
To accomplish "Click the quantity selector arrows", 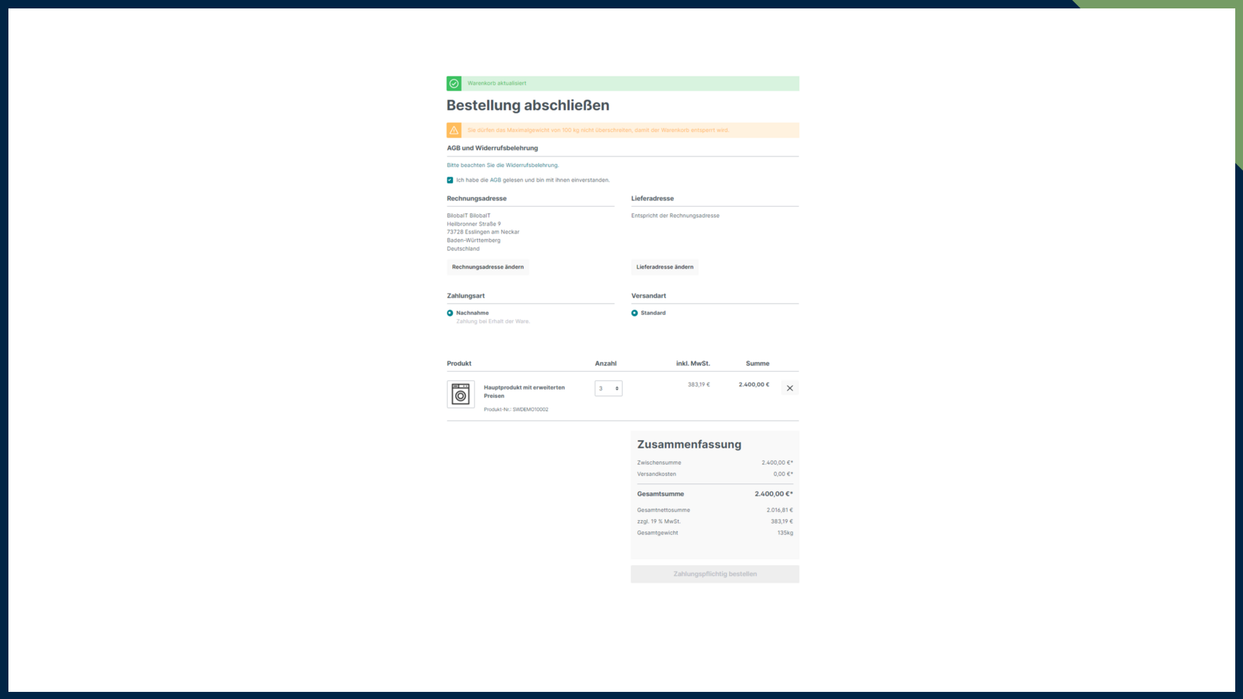I will click(617, 388).
